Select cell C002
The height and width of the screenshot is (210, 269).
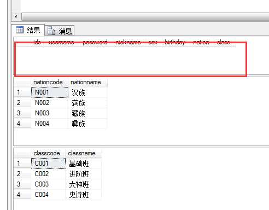pyautogui.click(x=48, y=174)
